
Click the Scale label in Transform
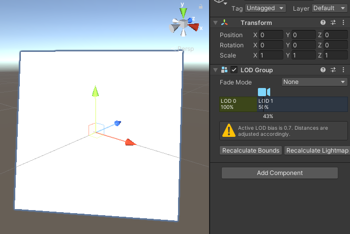(228, 55)
